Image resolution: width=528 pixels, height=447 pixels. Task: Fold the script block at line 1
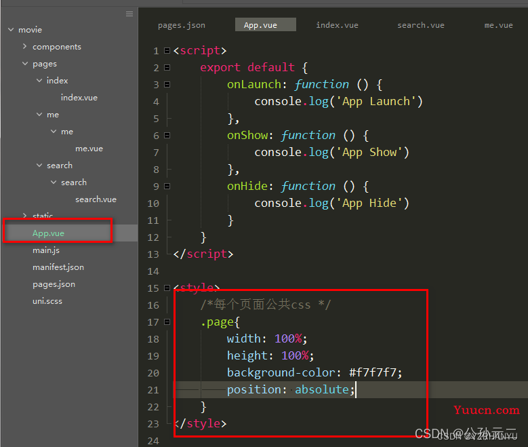[x=167, y=51]
